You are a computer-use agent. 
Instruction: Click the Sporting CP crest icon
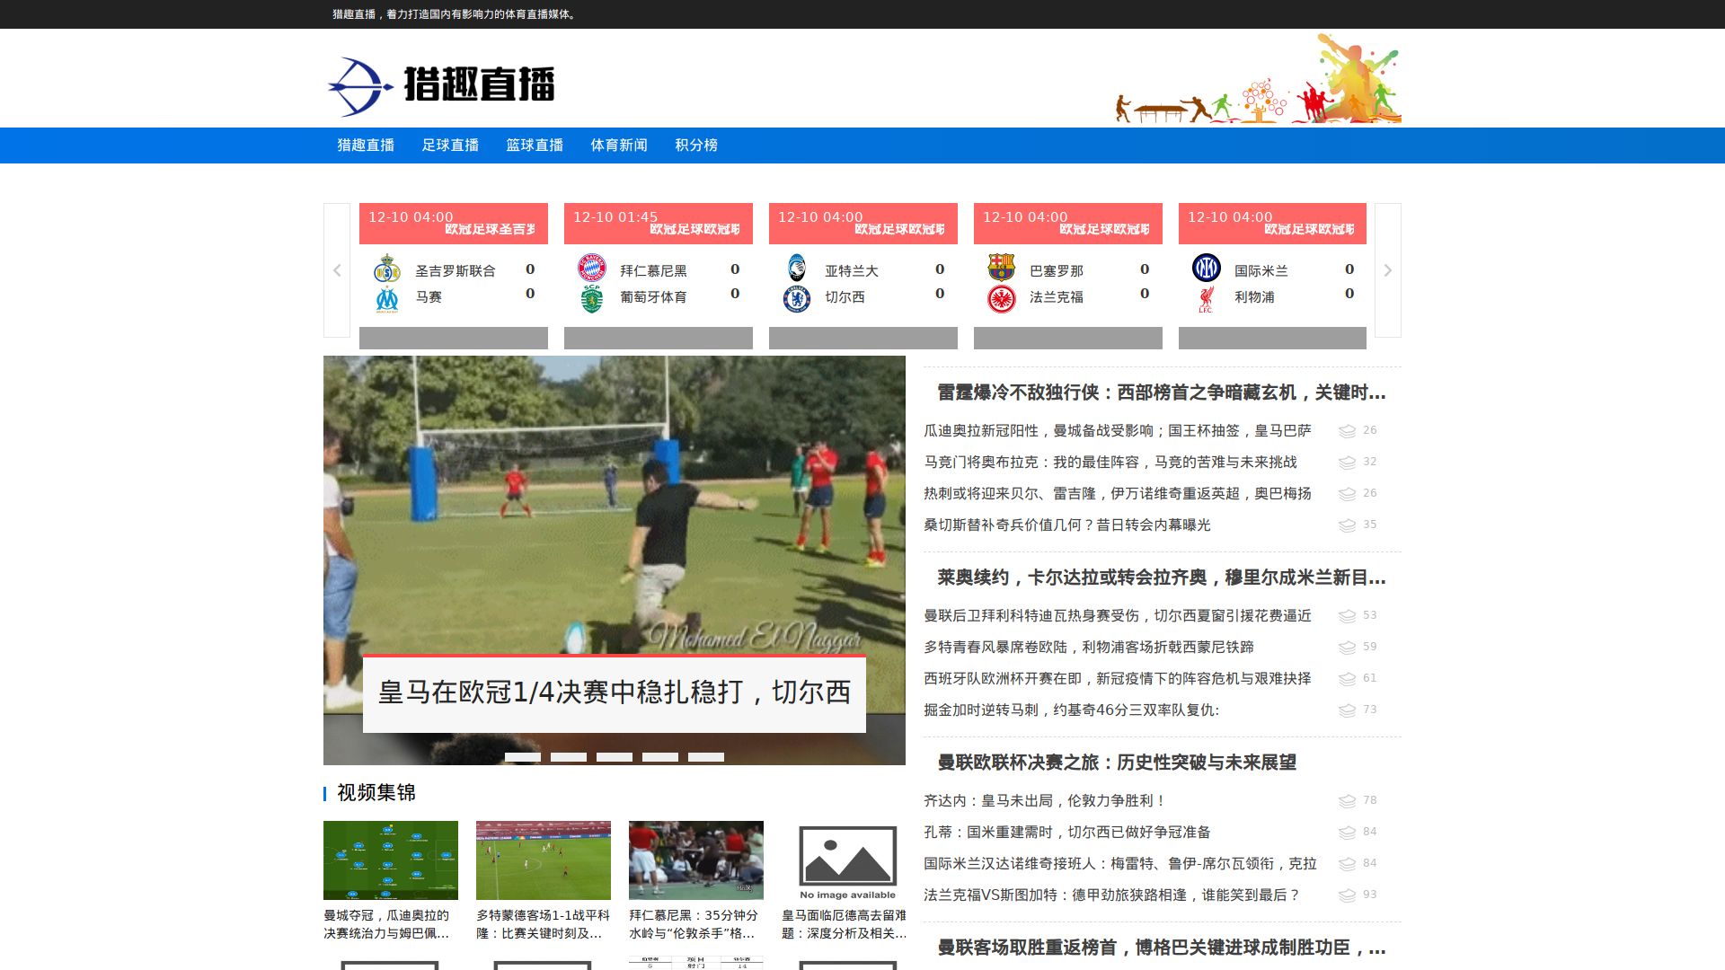click(591, 298)
